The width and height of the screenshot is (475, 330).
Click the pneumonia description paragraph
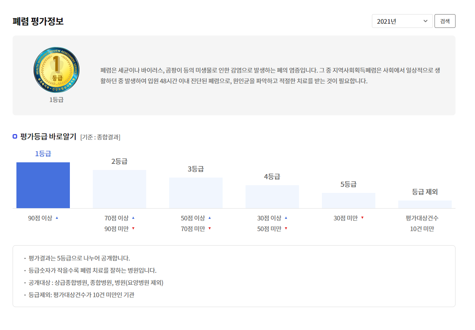[x=271, y=76]
